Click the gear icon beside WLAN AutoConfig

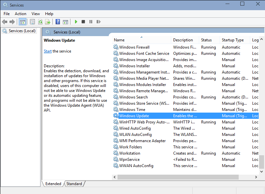(x=116, y=134)
